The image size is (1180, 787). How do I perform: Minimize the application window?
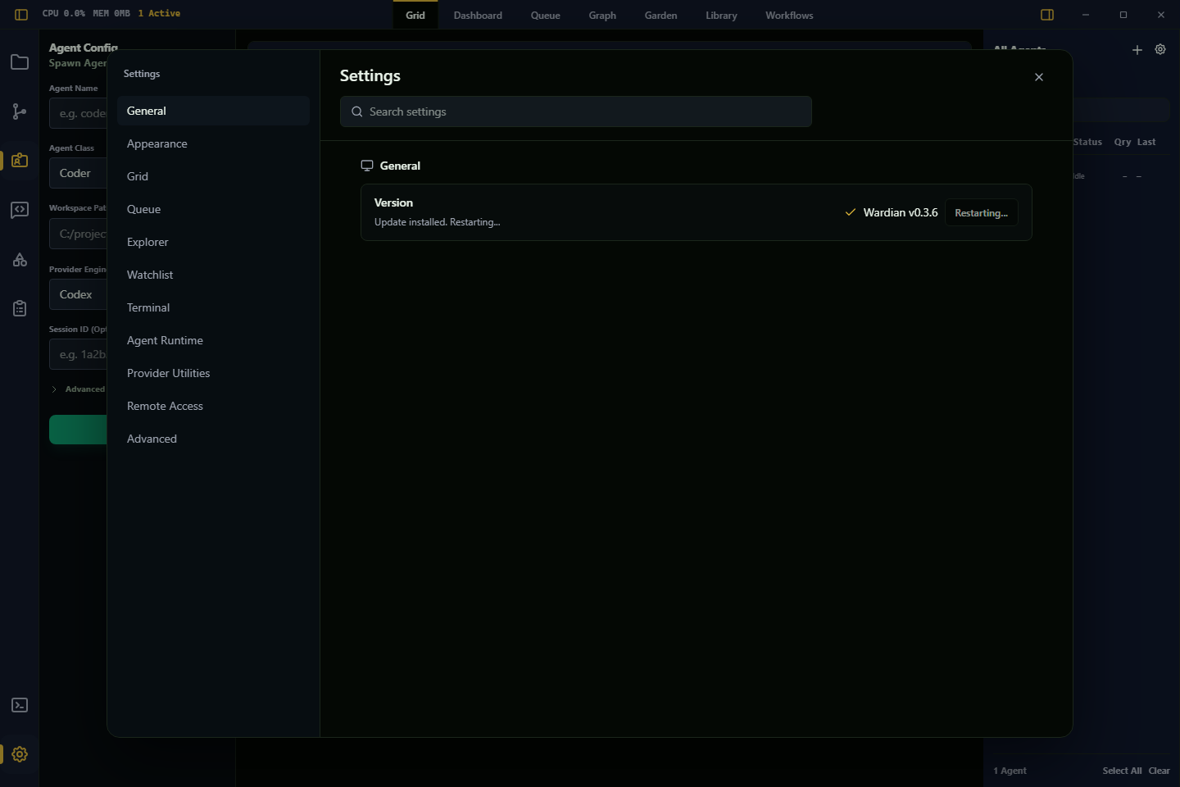coord(1086,15)
